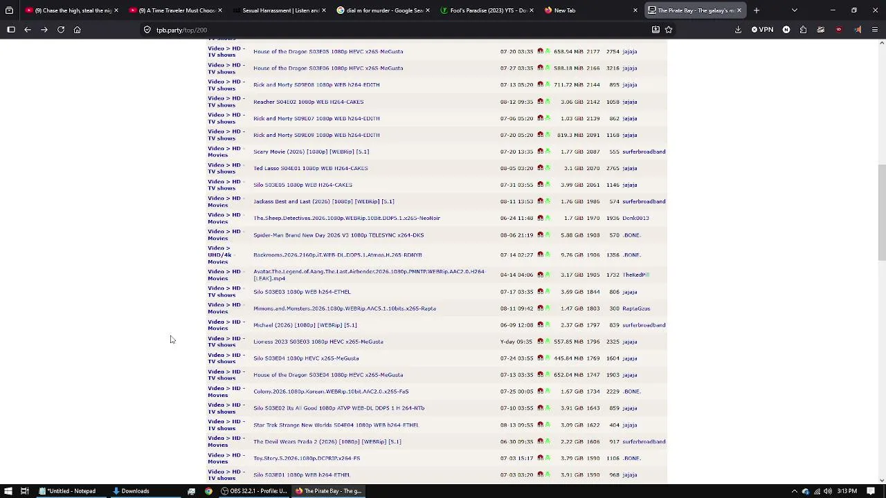This screenshot has height=498, width=886.
Task: Open uploader TheRedPill profile link
Action: pyautogui.click(x=635, y=275)
